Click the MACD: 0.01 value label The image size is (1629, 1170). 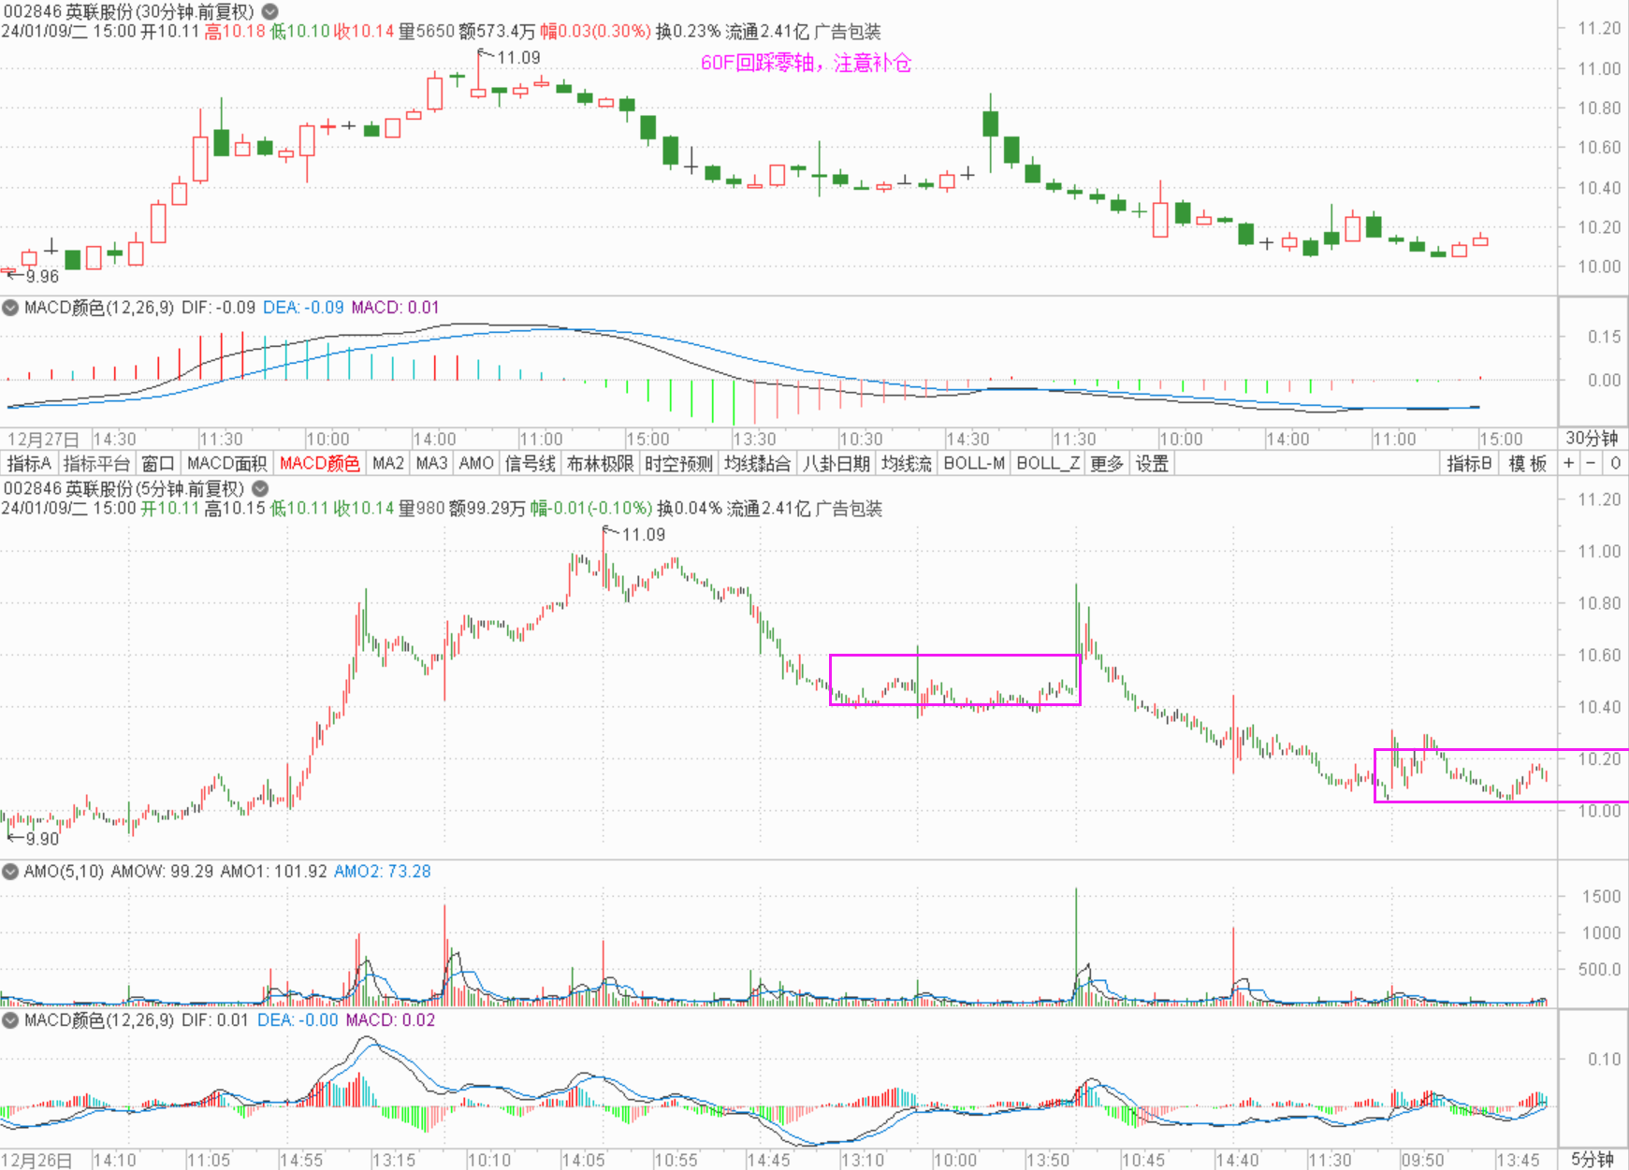(395, 308)
